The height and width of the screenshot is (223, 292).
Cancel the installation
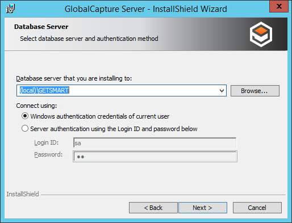click(x=257, y=208)
